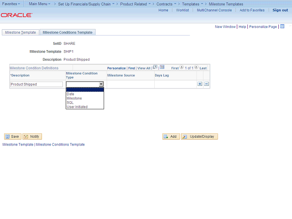Choose SQL from the condition type list
This screenshot has height=219, width=292.
click(x=85, y=103)
